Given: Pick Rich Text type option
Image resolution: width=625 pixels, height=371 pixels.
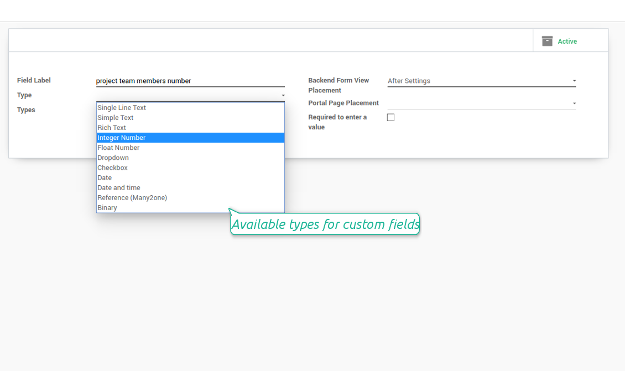Looking at the screenshot, I should (112, 128).
